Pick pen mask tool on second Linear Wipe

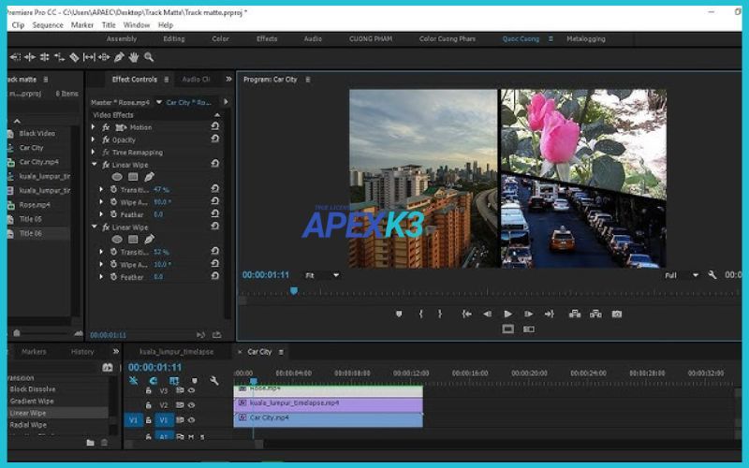pos(149,239)
